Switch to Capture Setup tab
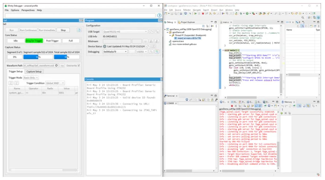Image resolution: width=325 pixels, height=180 pixels. 34,71
